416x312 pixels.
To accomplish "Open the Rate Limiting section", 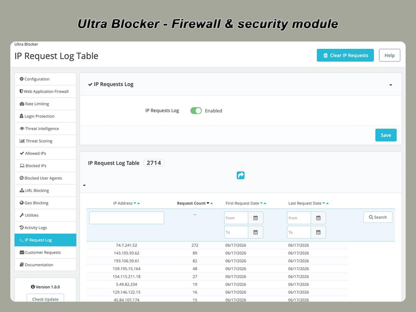I will (x=45, y=103).
